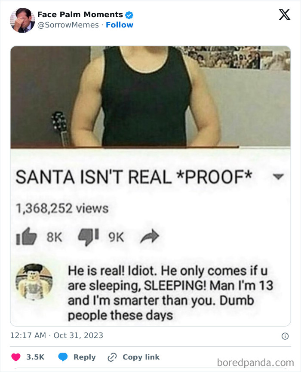Click the Face Palm Moments display name
This screenshot has height=372, width=301.
(x=80, y=15)
